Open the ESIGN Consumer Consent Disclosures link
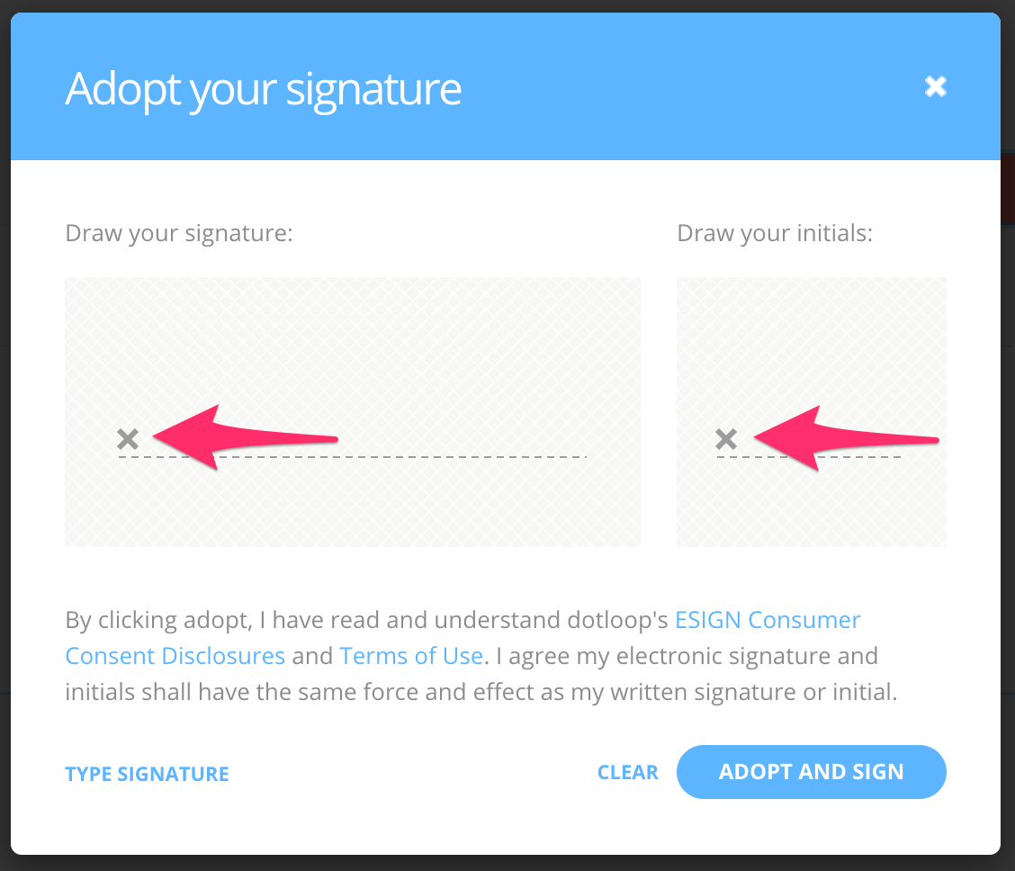The image size is (1015, 871). pos(767,619)
